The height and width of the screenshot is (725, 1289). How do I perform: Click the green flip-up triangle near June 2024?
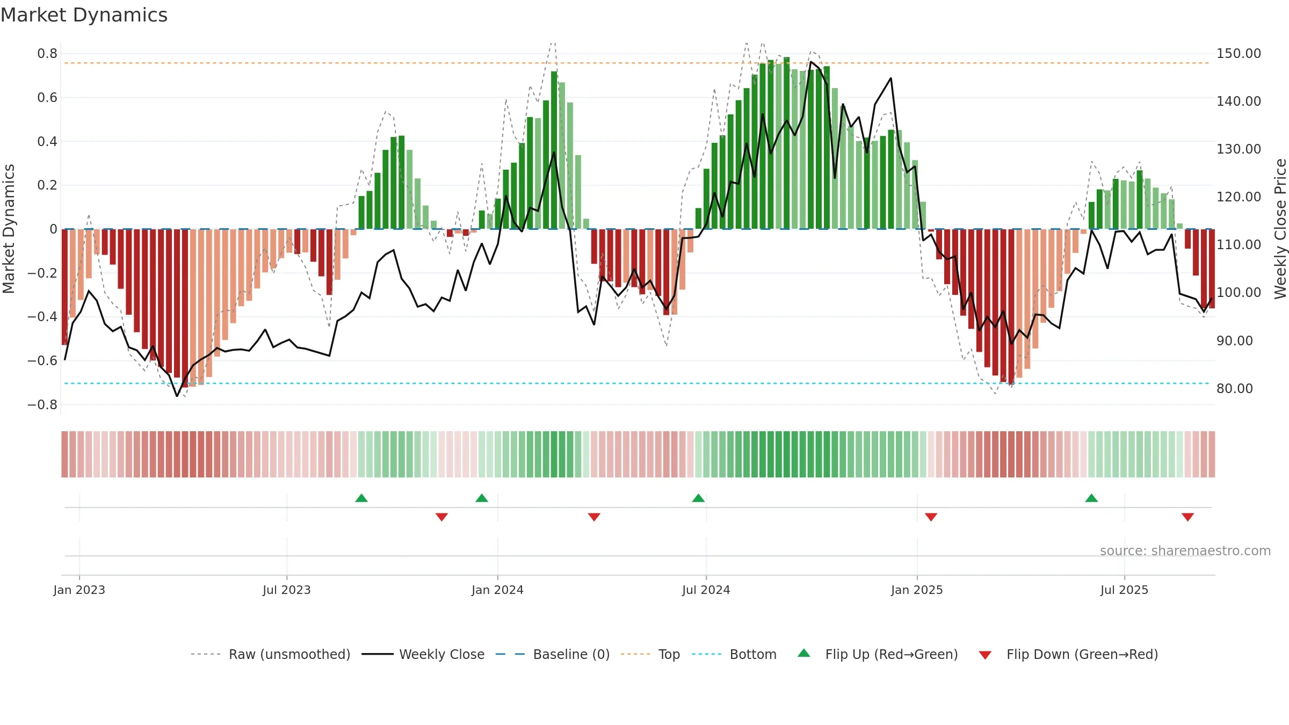pos(698,498)
